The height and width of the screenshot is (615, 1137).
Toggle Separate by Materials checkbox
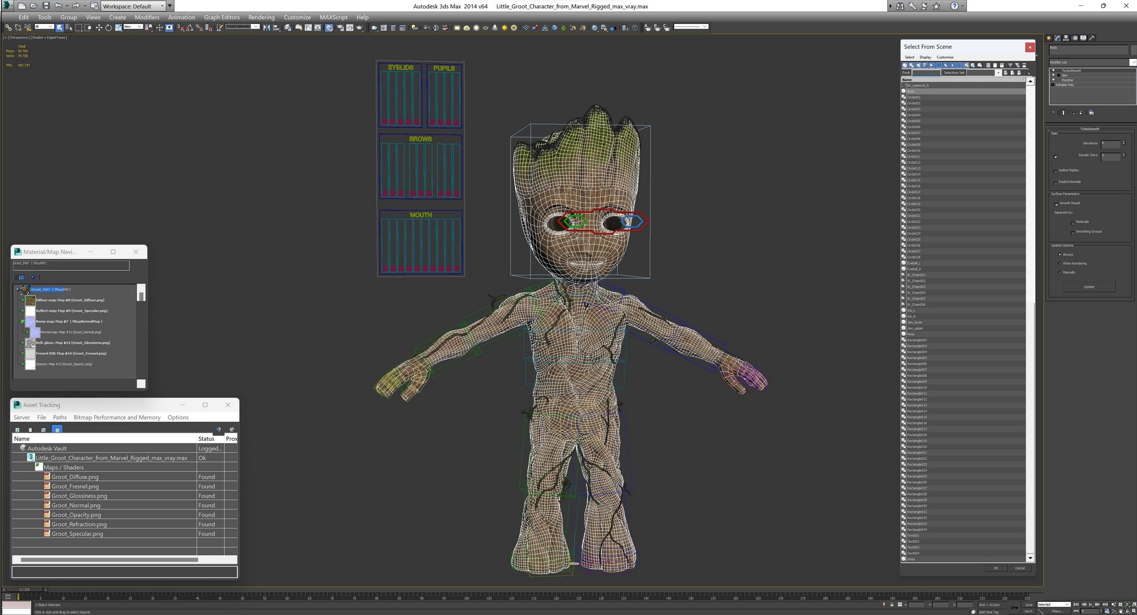coord(1072,223)
